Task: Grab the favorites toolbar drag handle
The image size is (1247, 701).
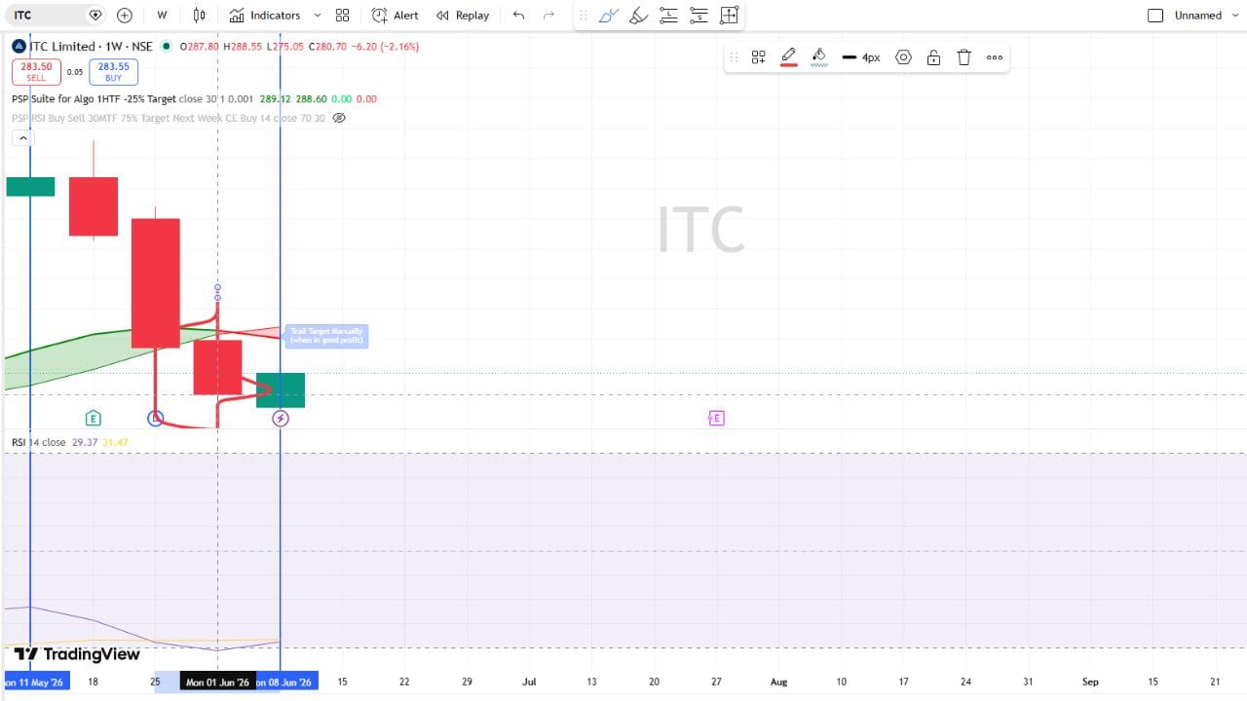Action: pyautogui.click(x=583, y=16)
